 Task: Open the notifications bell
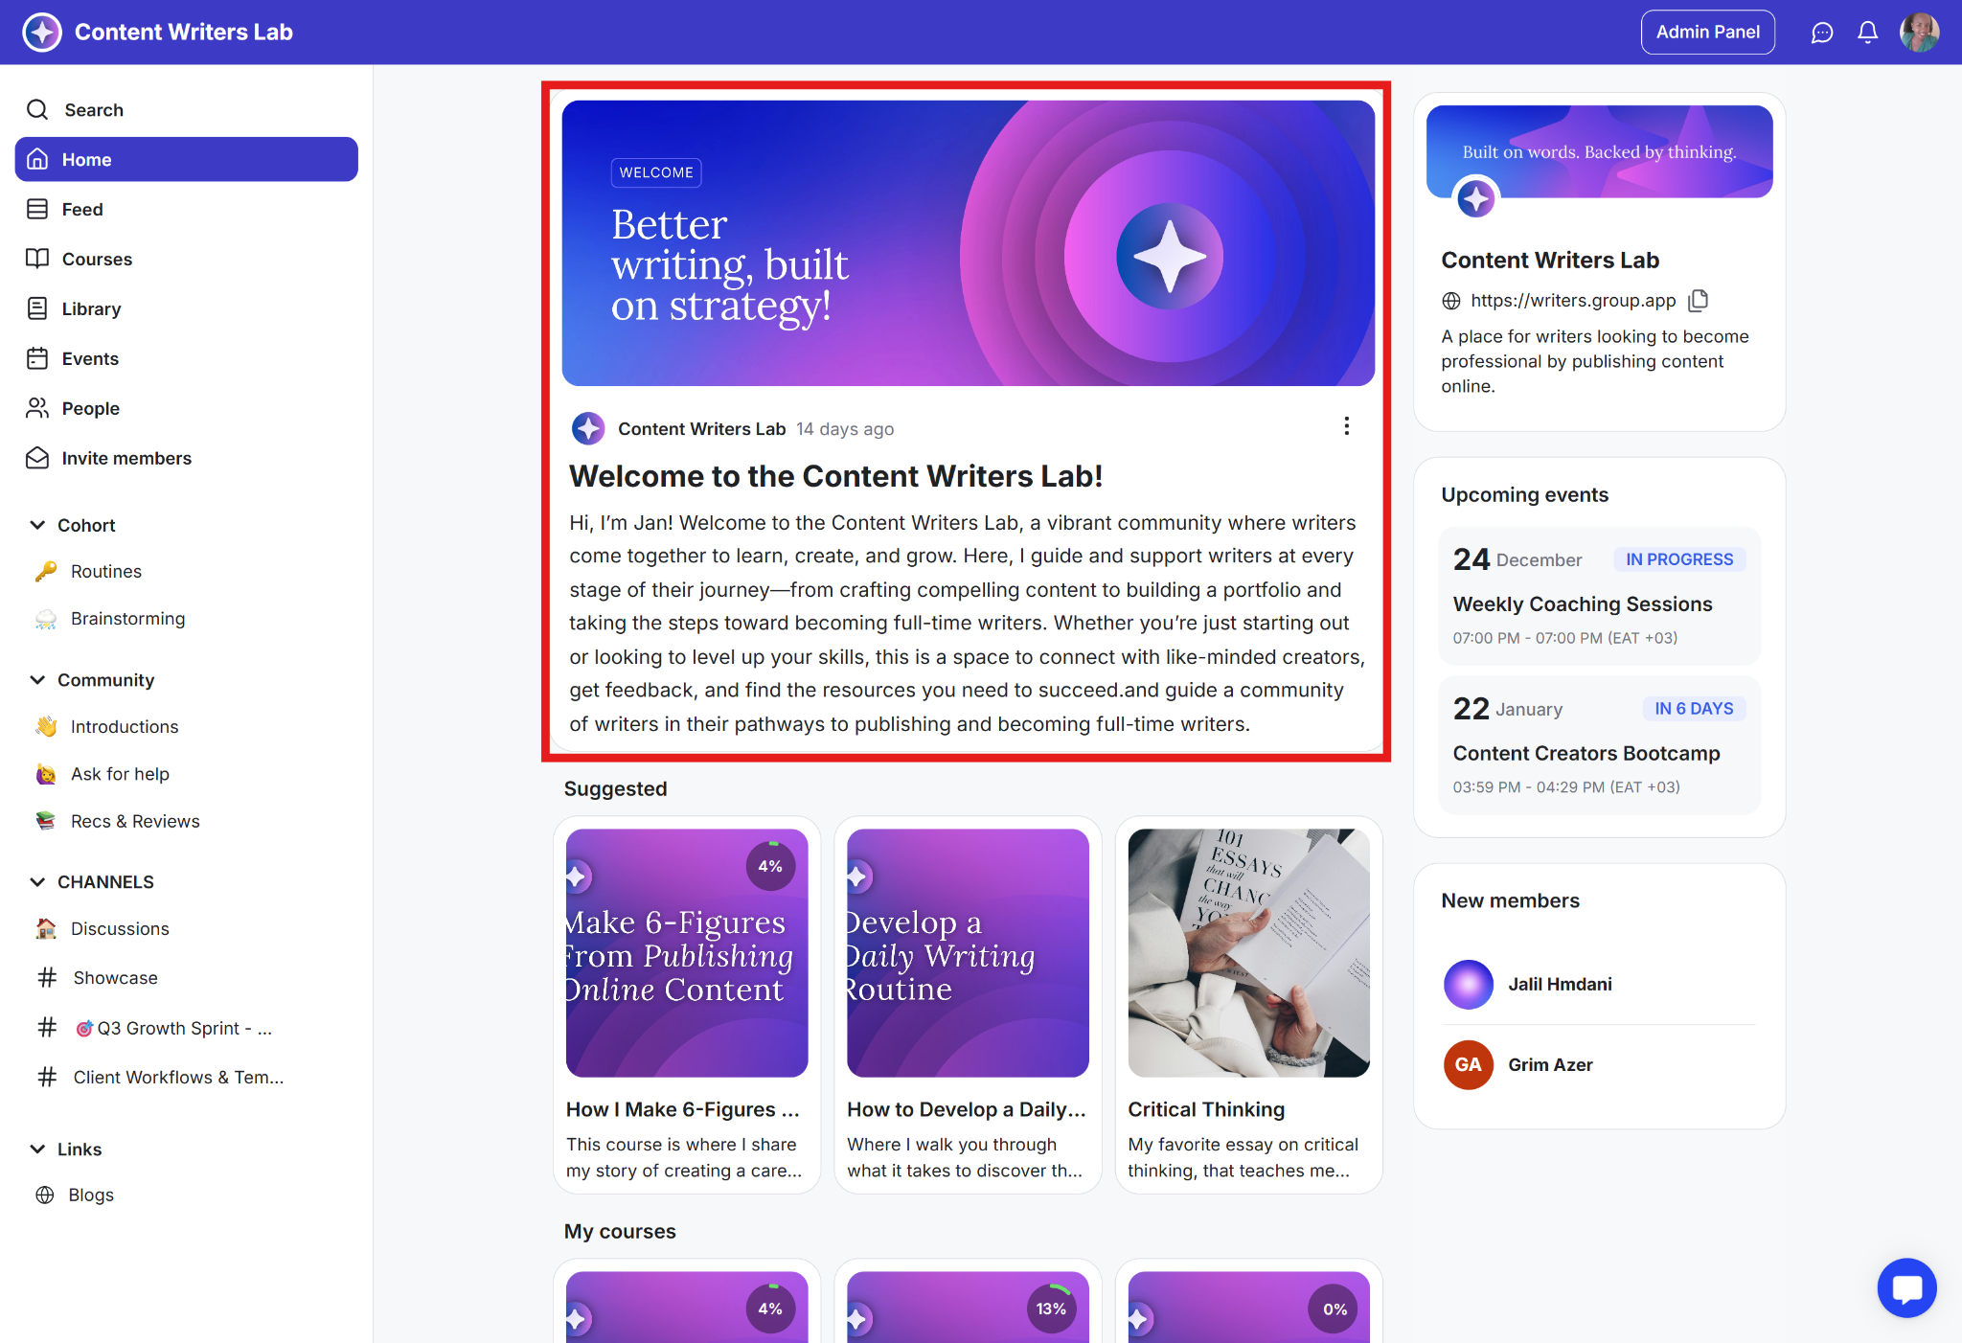(x=1867, y=33)
